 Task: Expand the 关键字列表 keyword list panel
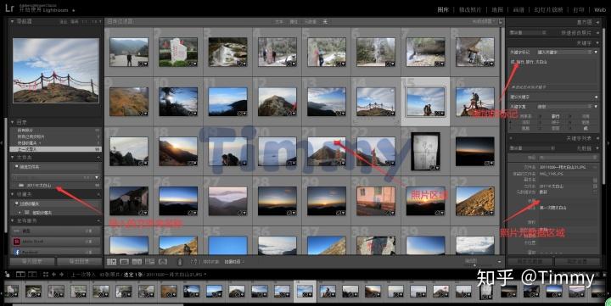click(x=597, y=138)
